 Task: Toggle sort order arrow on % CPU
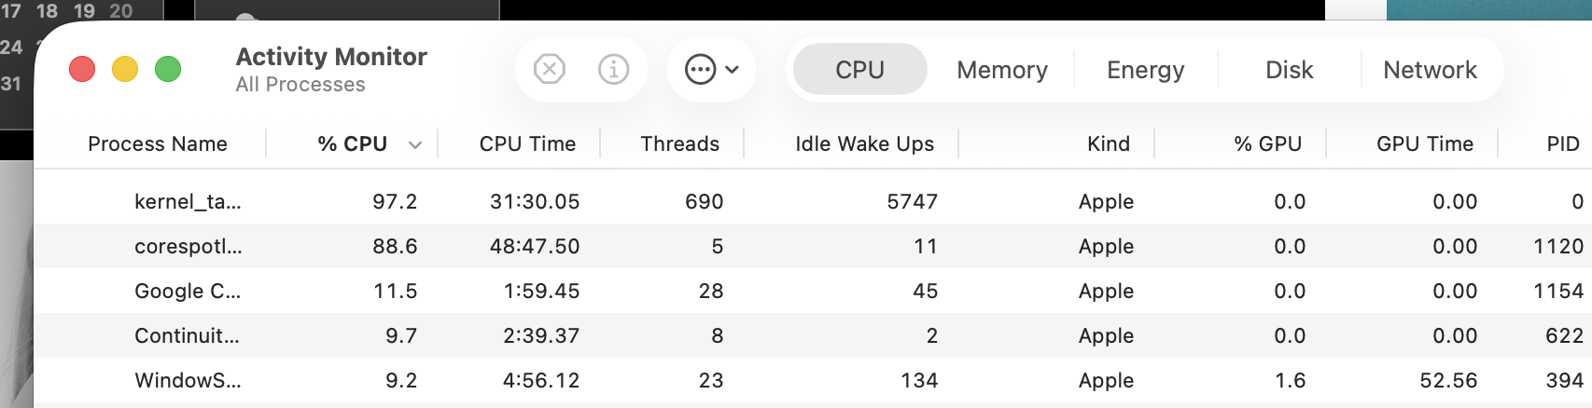tap(415, 144)
